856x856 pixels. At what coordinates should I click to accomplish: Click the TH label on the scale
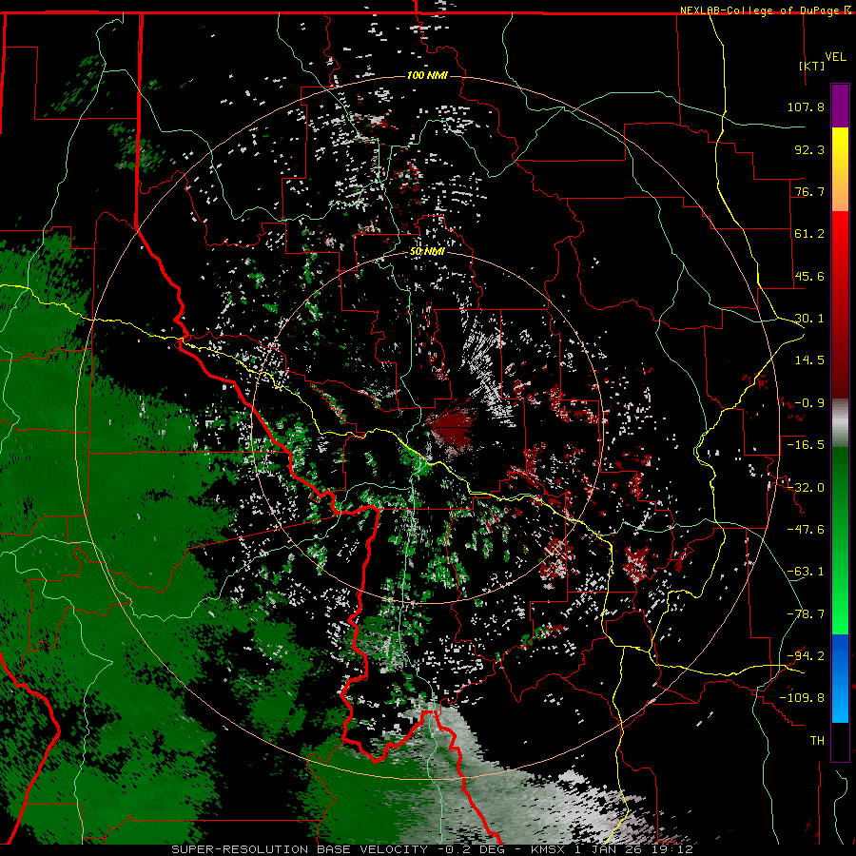tap(817, 741)
